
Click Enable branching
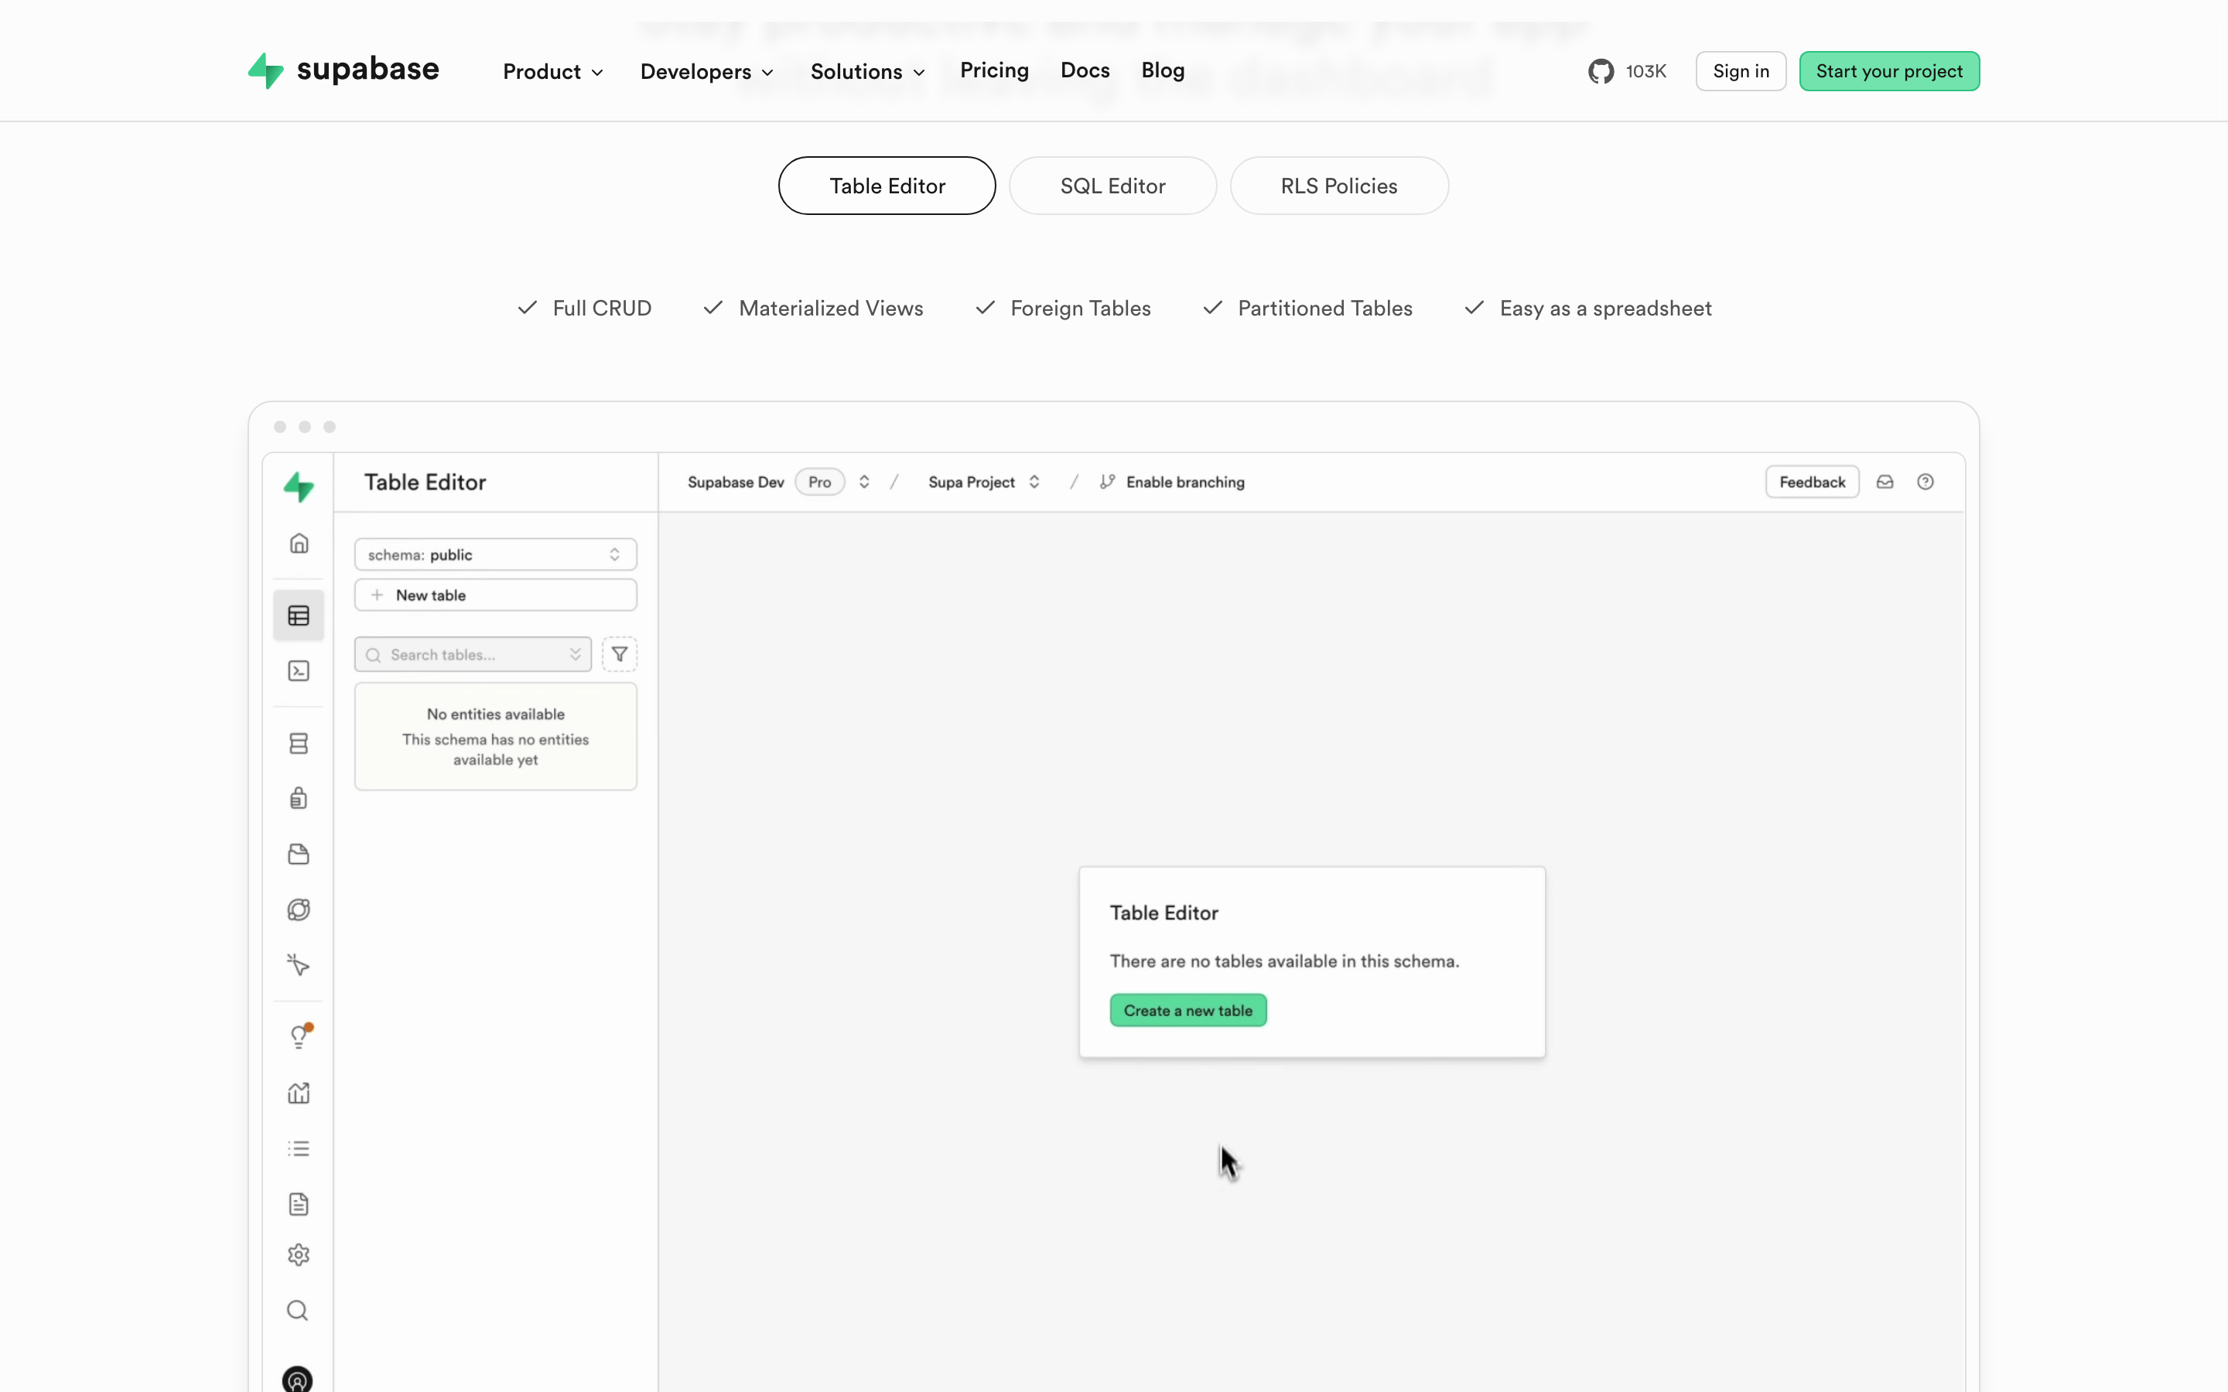coord(1172,482)
